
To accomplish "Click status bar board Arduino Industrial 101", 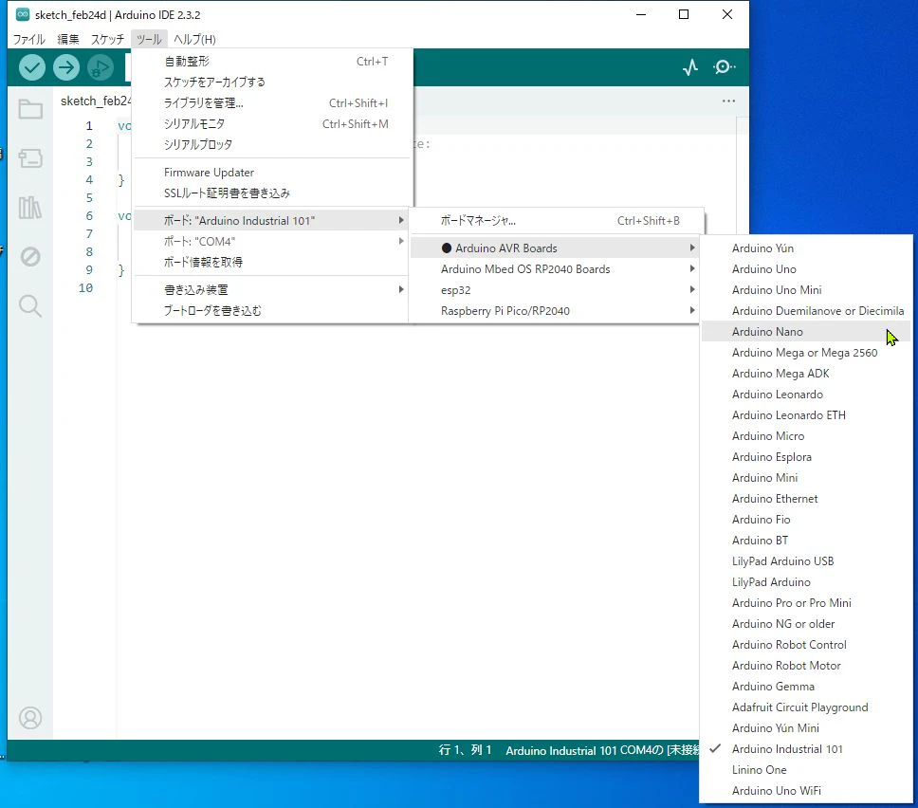I will [560, 750].
